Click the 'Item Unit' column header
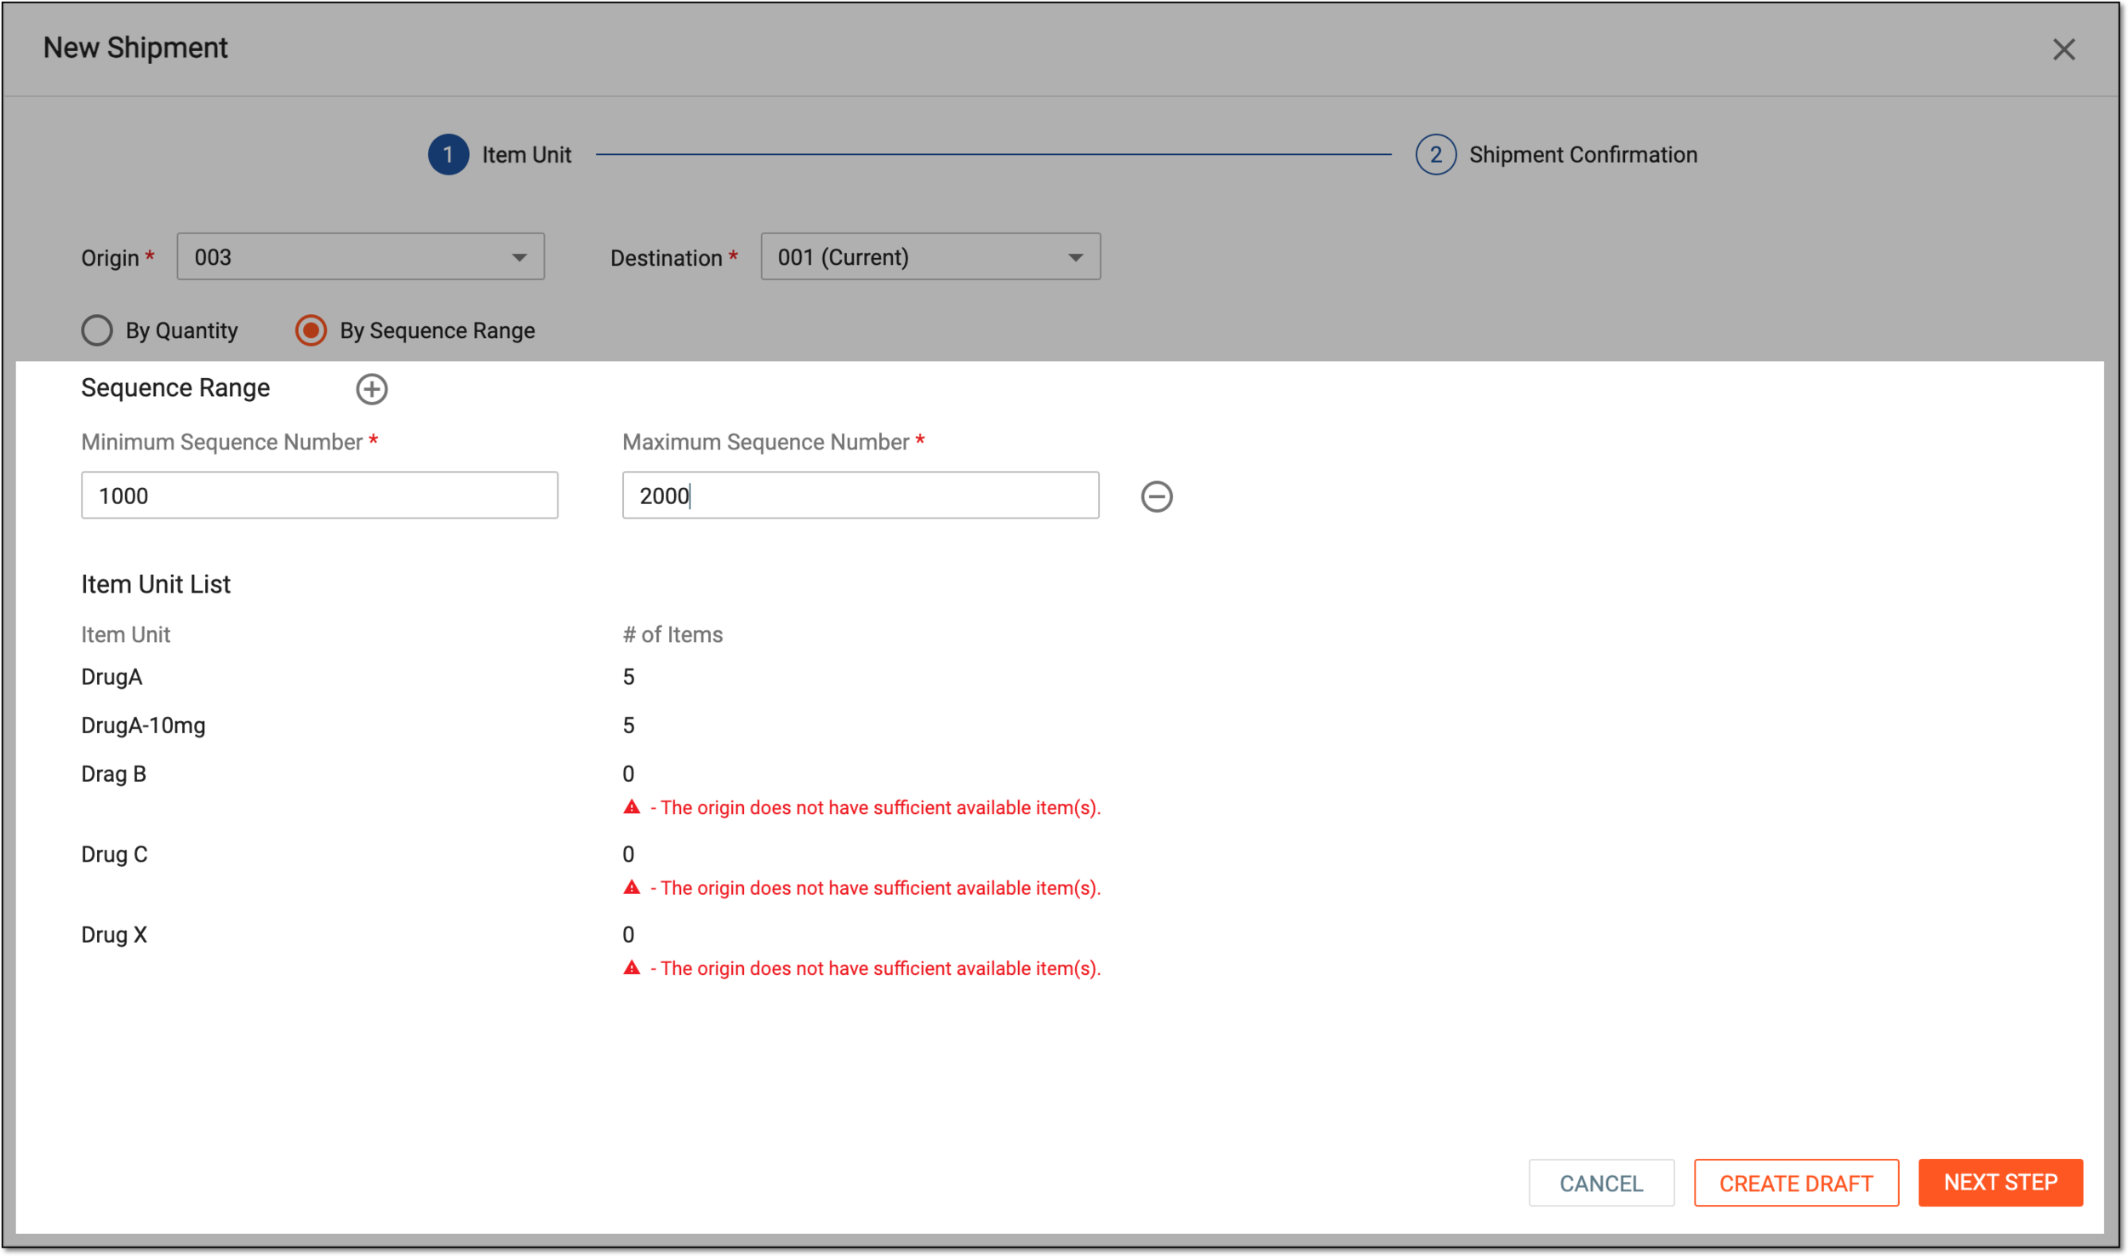The image size is (2128, 1256). coord(126,634)
